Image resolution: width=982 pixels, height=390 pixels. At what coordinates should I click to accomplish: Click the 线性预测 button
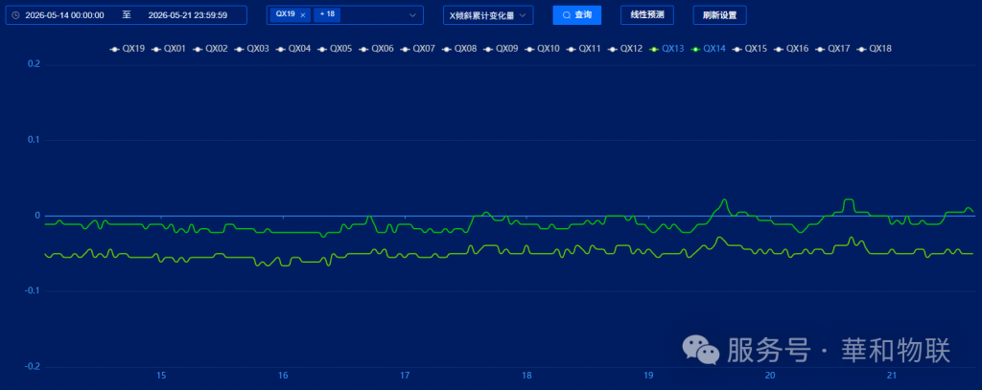click(x=647, y=15)
